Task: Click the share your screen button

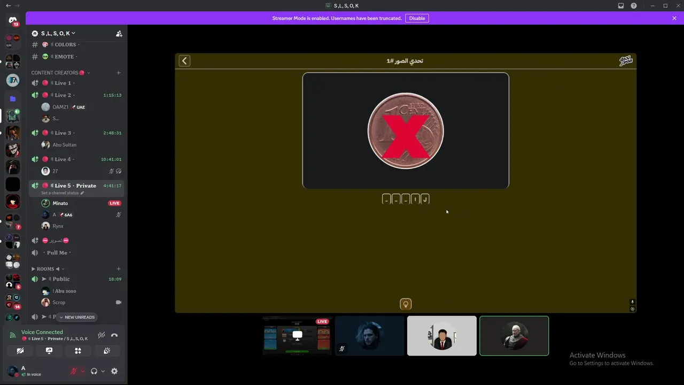Action: pyautogui.click(x=49, y=351)
